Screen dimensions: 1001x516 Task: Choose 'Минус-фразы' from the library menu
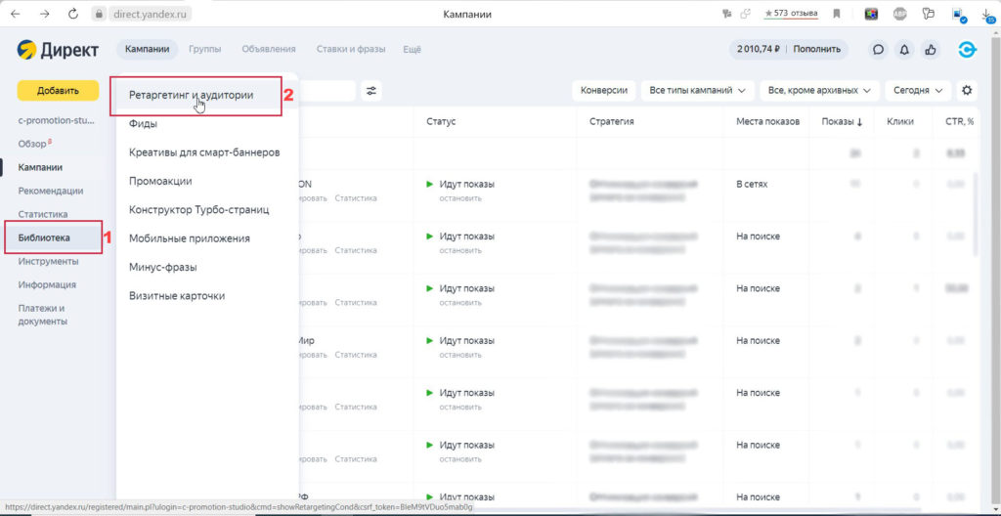point(160,267)
